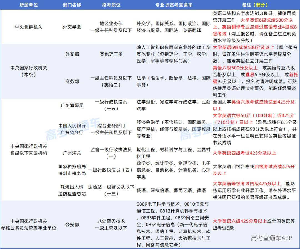Screen dimensions: 300x249
Task: Select the 广东海事局 department cell
Action: [x=72, y=105]
